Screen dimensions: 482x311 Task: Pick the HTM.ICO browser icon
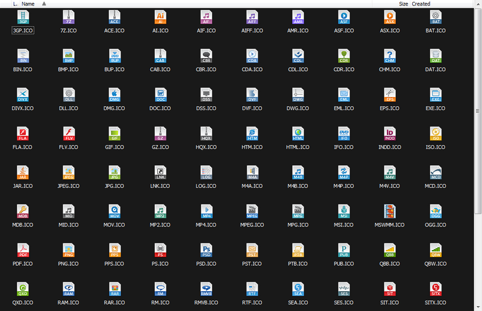point(252,134)
